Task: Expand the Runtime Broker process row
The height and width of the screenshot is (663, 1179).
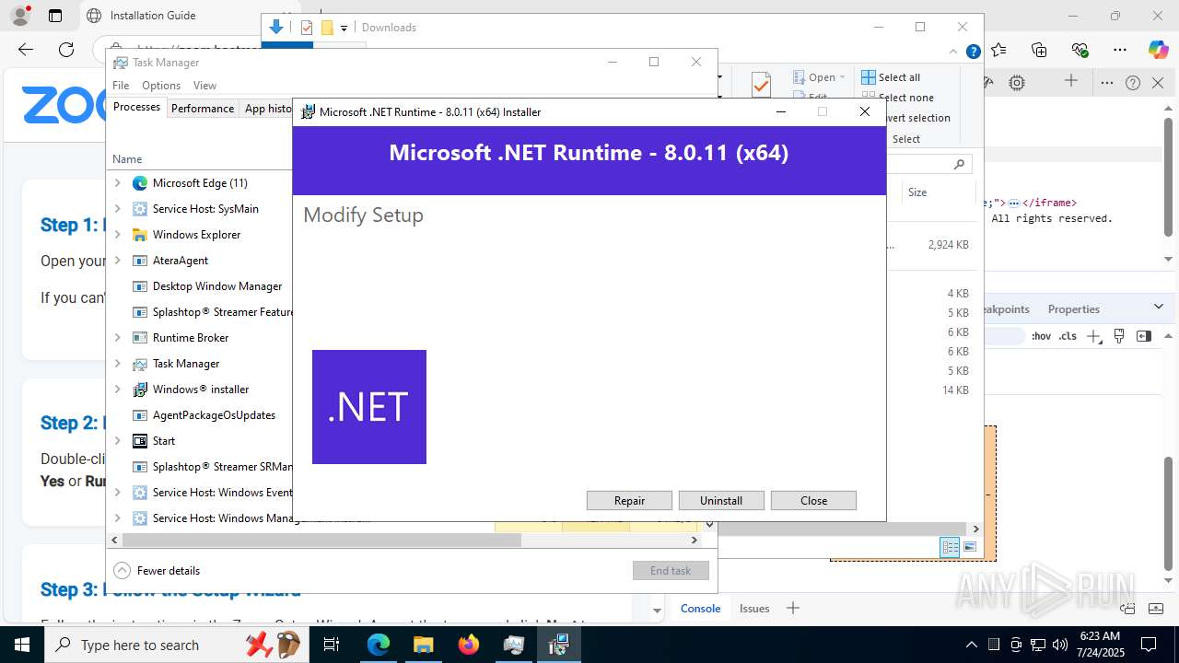Action: [x=117, y=338]
